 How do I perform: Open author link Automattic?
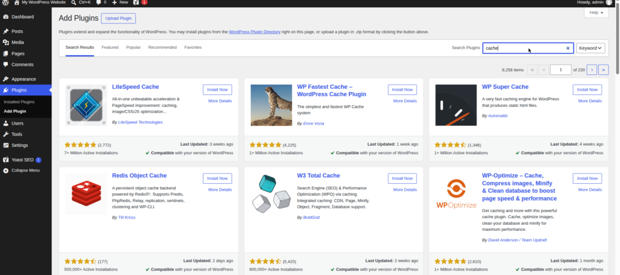tap(498, 116)
